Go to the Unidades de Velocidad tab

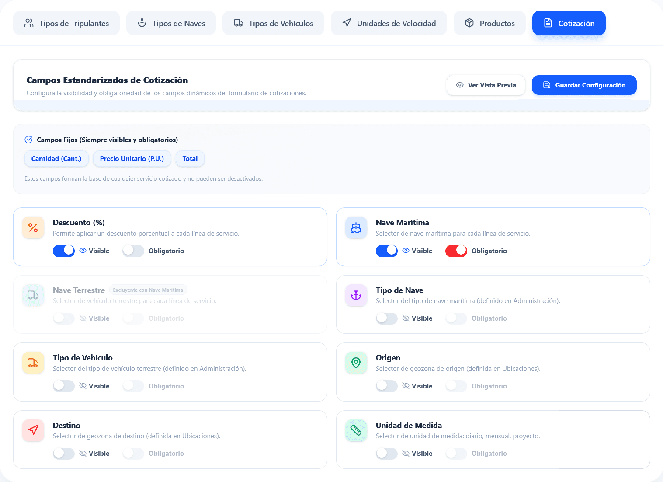[389, 23]
